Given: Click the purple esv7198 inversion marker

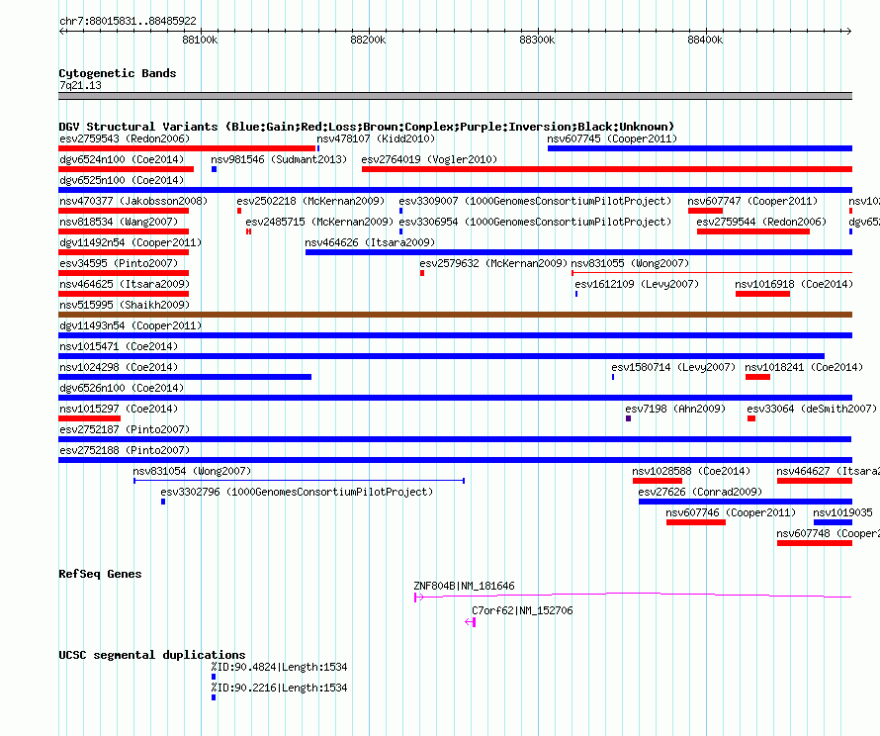Looking at the screenshot, I should point(628,418).
